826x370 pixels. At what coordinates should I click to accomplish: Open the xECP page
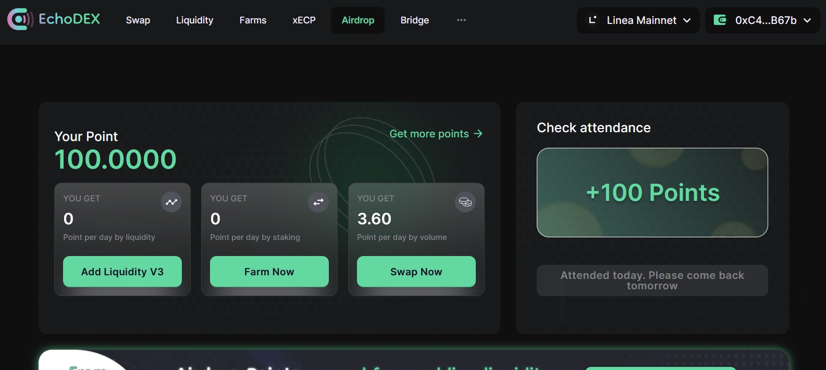pos(304,20)
